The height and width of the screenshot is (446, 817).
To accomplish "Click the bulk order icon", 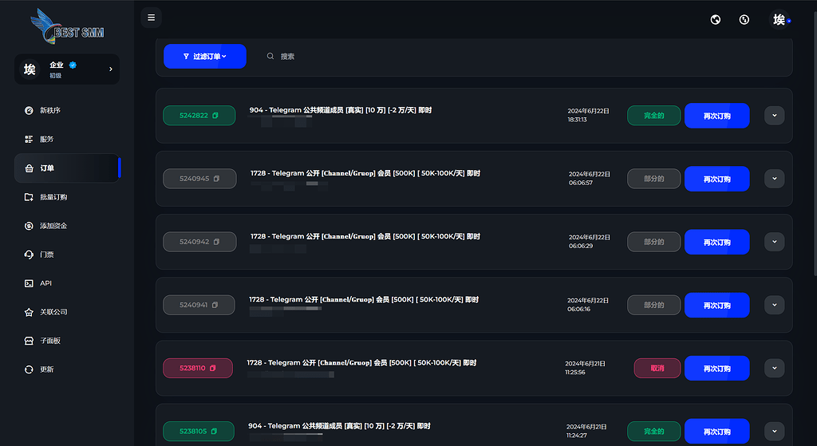I will click(29, 197).
